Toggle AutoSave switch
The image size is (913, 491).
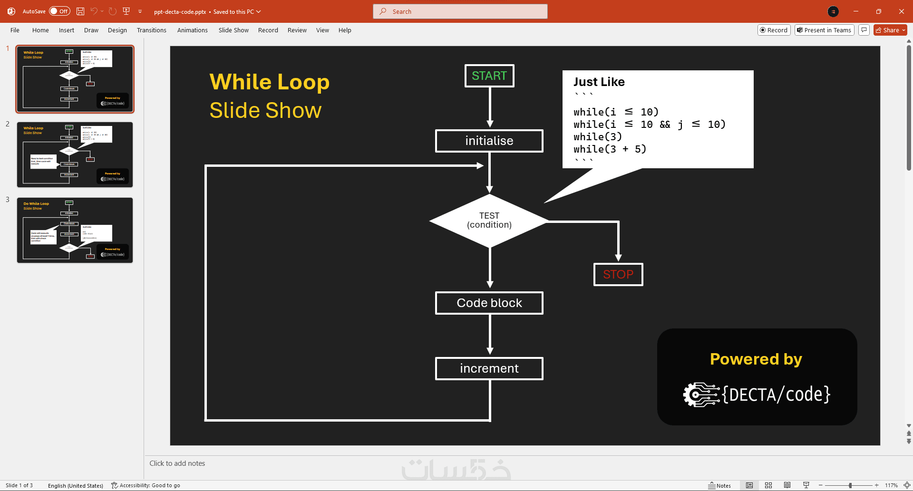click(x=59, y=11)
